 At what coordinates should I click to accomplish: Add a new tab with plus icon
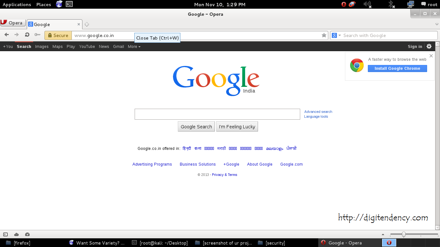87,24
